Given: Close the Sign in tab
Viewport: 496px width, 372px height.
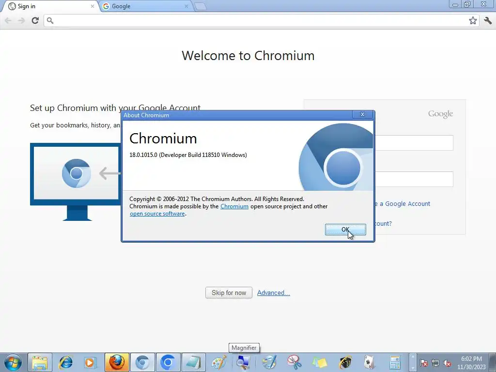Looking at the screenshot, I should point(93,6).
